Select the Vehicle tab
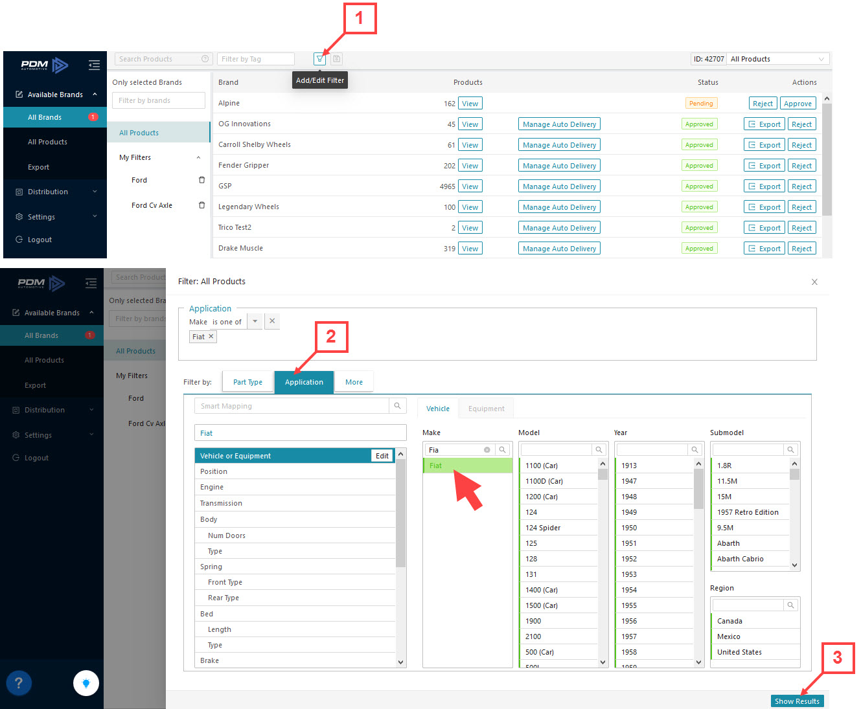Screen dimensions: 861x709 (x=438, y=409)
